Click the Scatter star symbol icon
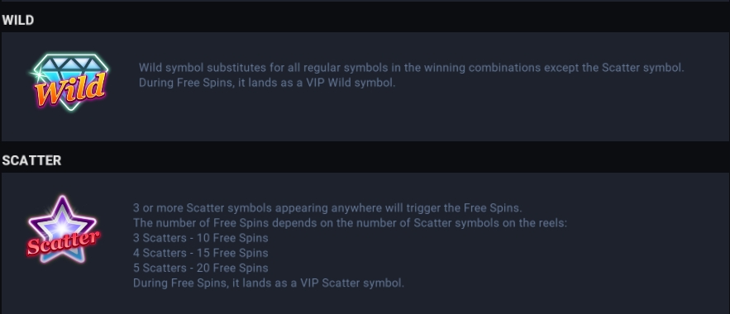The height and width of the screenshot is (314, 730). point(62,230)
